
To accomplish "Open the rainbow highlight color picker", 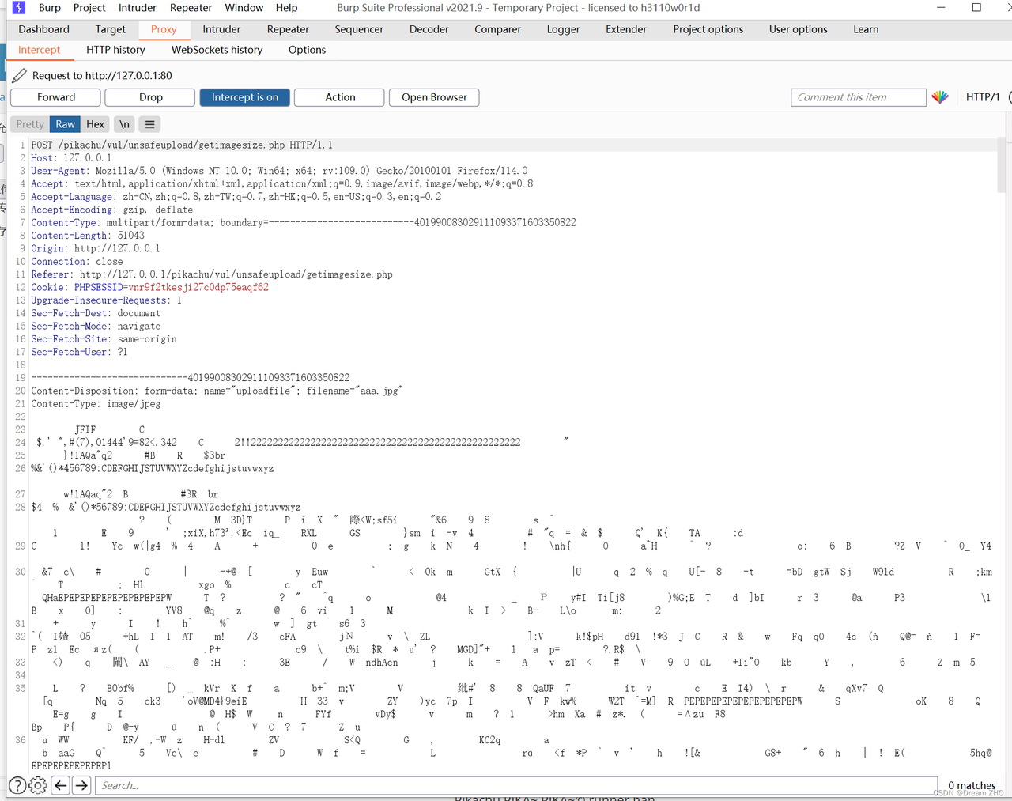I will pyautogui.click(x=939, y=97).
